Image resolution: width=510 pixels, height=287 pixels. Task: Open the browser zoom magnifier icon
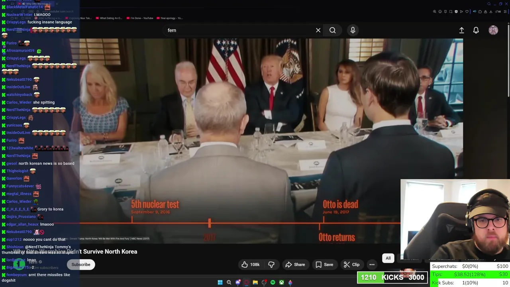(x=435, y=12)
